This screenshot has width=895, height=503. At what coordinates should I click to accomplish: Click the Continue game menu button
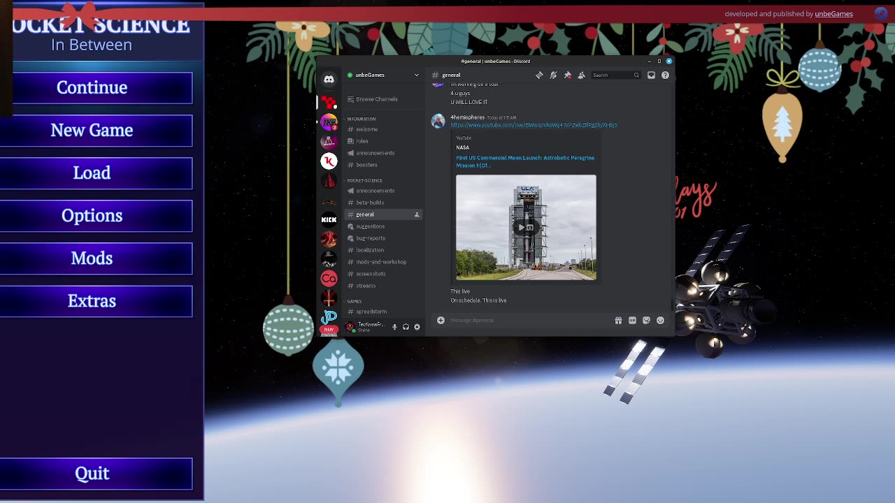[x=96, y=87]
